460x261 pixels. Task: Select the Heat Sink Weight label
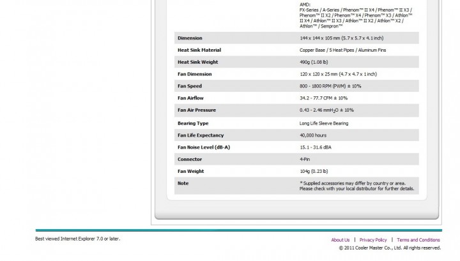[x=197, y=62]
